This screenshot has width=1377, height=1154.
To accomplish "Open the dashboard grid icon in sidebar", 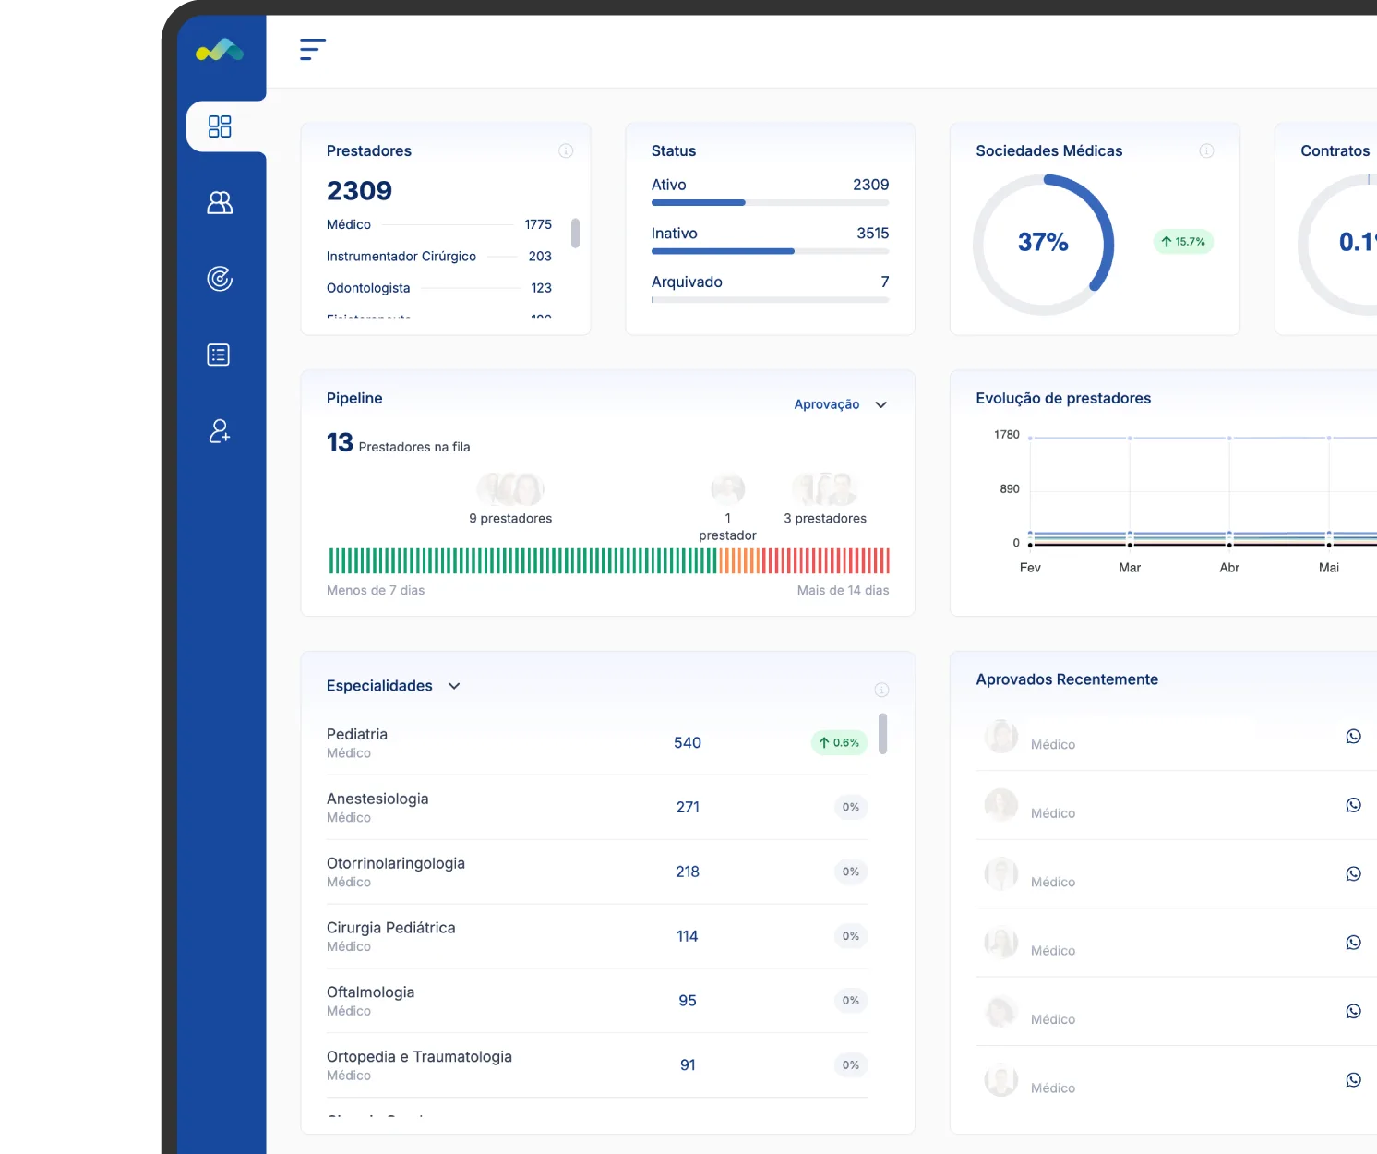I will tap(220, 126).
